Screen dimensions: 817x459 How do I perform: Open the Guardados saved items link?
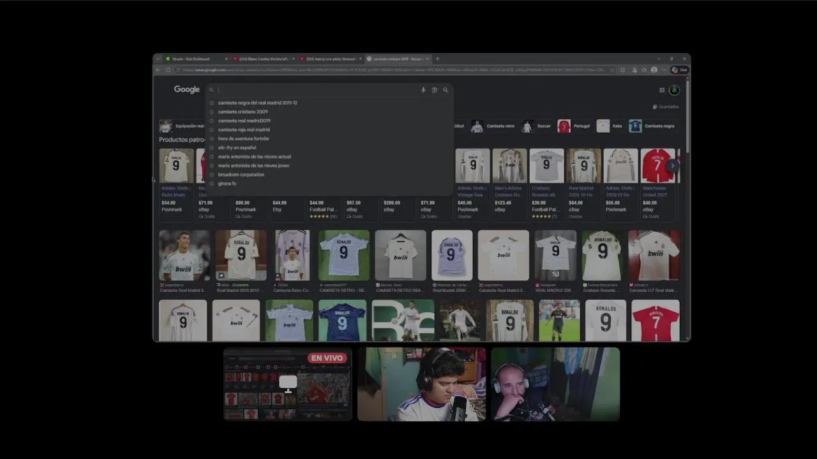[x=666, y=106]
